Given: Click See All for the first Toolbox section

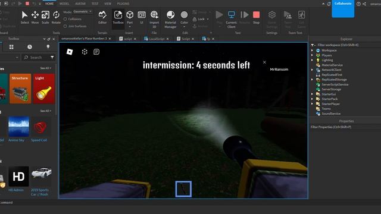Looking at the screenshot, I should 45,68.
